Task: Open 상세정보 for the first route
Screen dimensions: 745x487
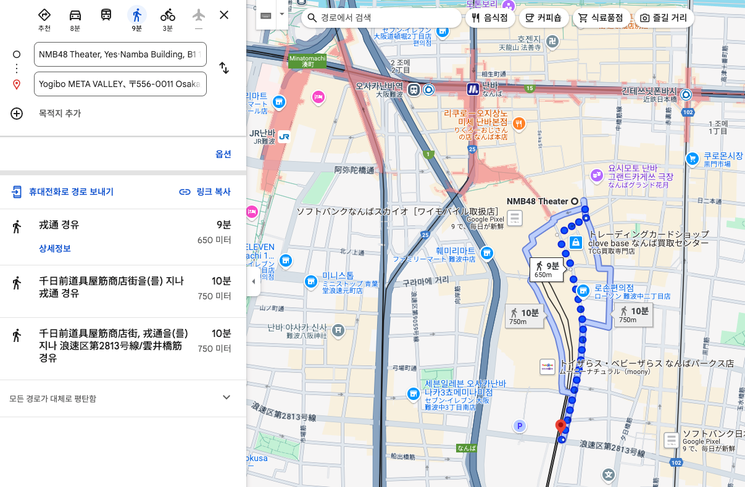Action: (x=55, y=248)
